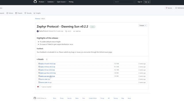This screenshot has height=103, width=184.
Task: Switch to the Actions tab
Action: [x=10, y=13]
